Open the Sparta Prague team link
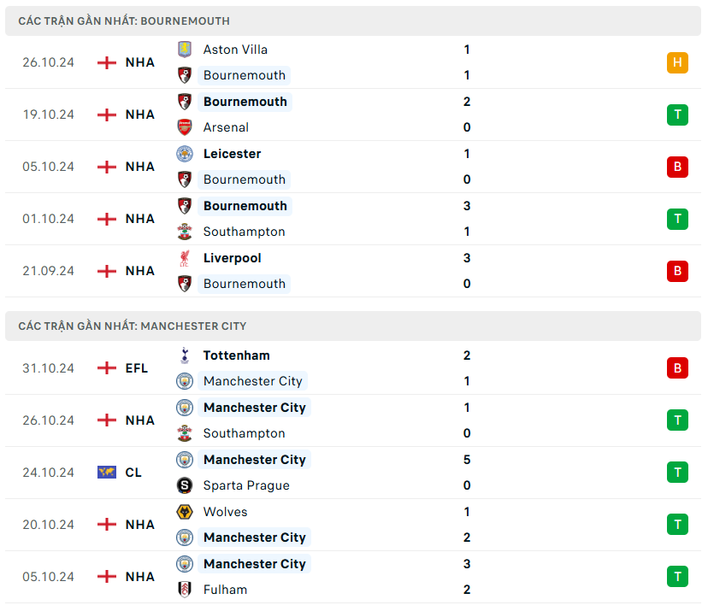 point(246,485)
